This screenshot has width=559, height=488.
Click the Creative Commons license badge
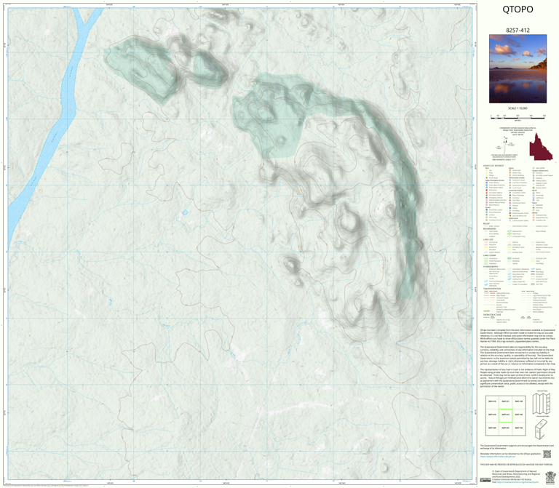tap(485, 480)
